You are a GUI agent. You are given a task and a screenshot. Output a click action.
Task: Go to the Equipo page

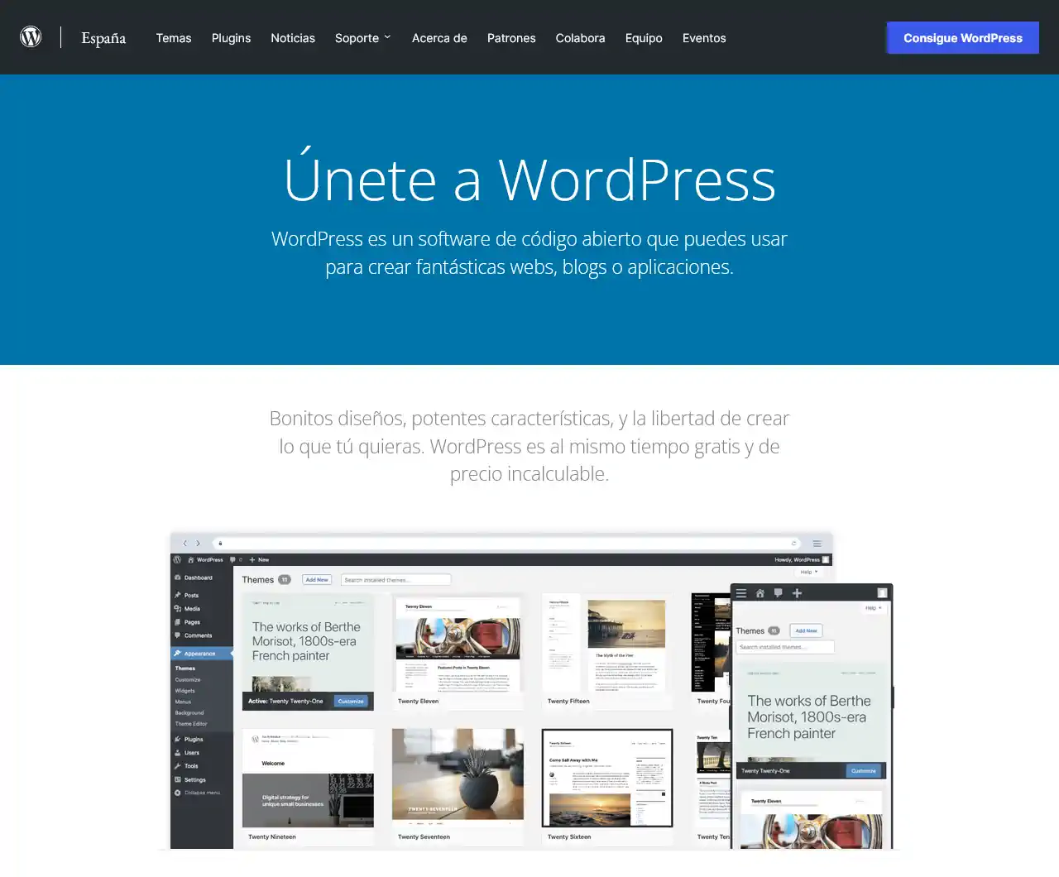tap(644, 38)
